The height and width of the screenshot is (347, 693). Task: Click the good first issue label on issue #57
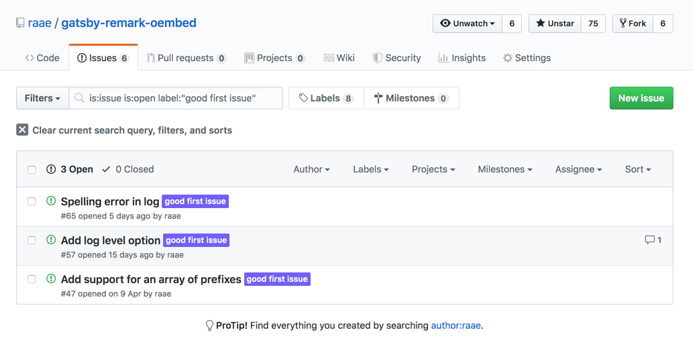coord(197,240)
